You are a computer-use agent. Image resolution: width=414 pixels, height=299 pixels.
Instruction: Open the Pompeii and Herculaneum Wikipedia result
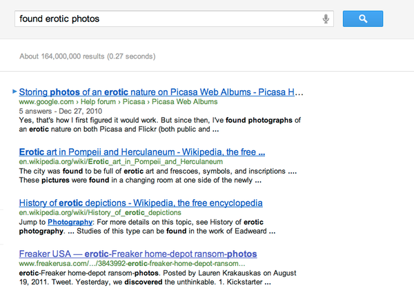coord(141,151)
